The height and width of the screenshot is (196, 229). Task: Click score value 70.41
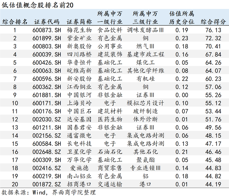click(x=213, y=46)
